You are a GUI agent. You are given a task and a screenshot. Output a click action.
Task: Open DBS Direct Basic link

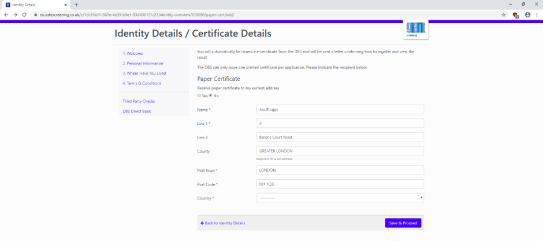[137, 112]
